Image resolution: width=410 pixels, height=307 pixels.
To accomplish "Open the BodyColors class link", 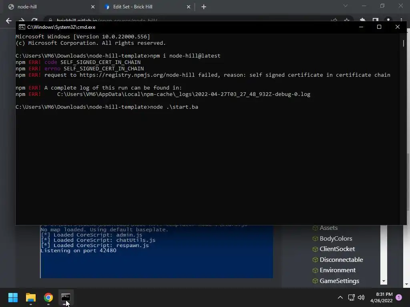I will [336, 239].
